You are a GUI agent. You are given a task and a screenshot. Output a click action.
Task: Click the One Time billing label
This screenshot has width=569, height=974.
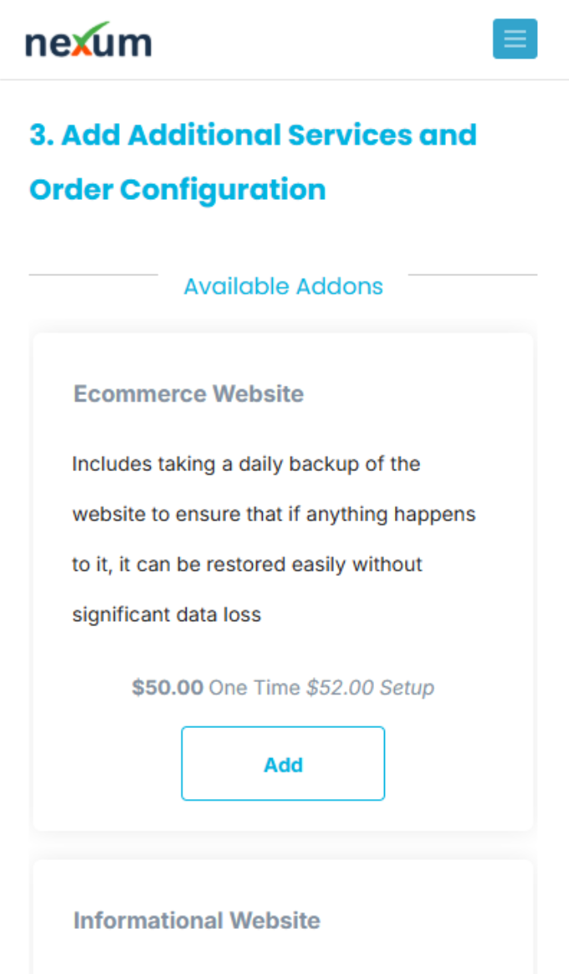[254, 688]
